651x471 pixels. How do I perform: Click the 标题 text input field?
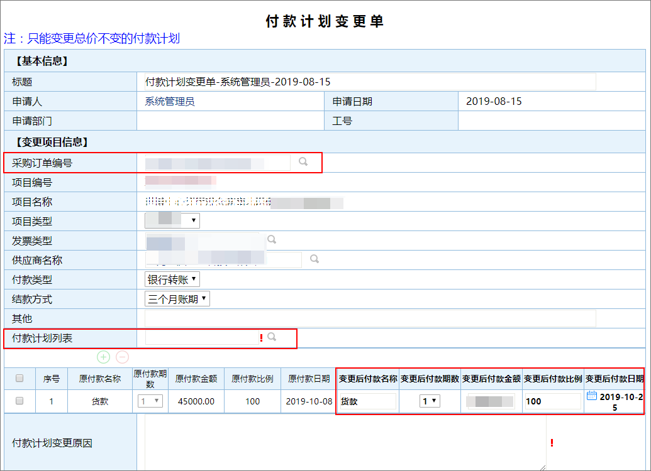[x=369, y=82]
